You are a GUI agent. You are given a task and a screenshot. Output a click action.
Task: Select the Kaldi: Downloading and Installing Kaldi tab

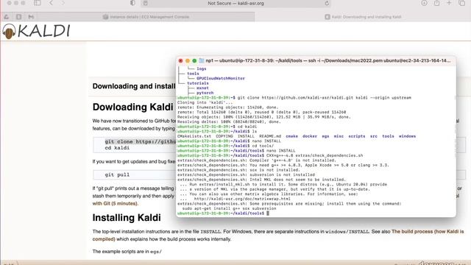363,17
